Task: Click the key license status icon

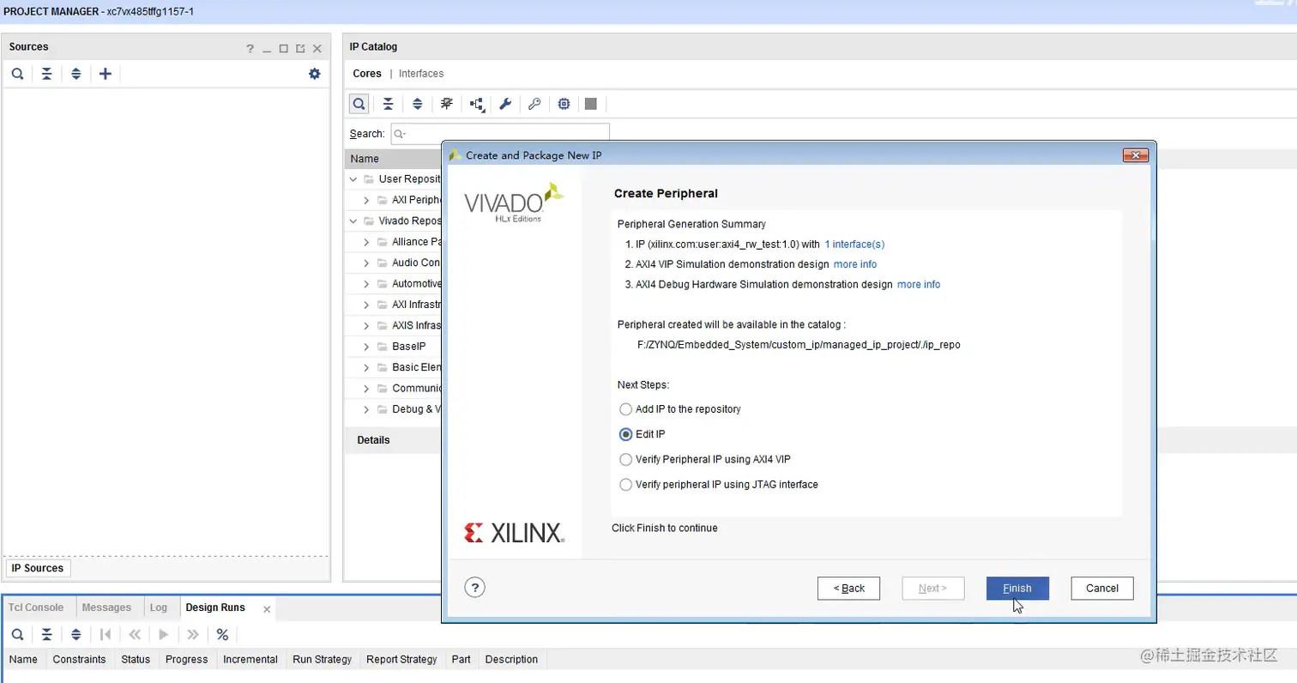Action: (x=534, y=104)
